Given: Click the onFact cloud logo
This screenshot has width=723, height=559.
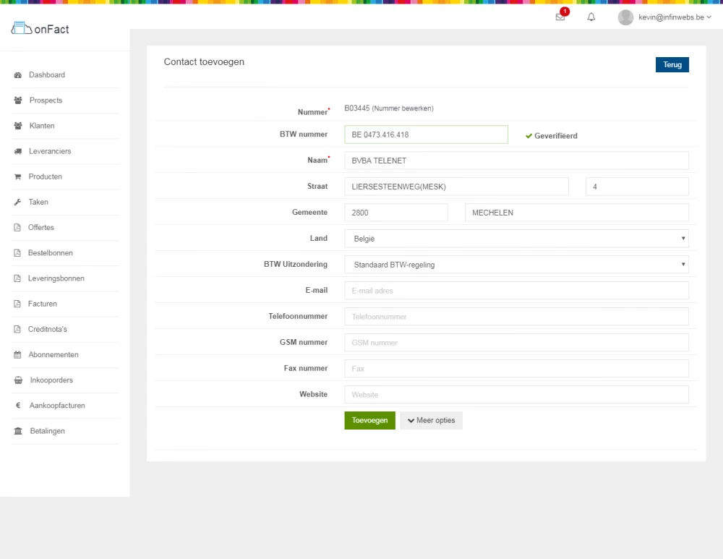Looking at the screenshot, I should (x=22, y=29).
